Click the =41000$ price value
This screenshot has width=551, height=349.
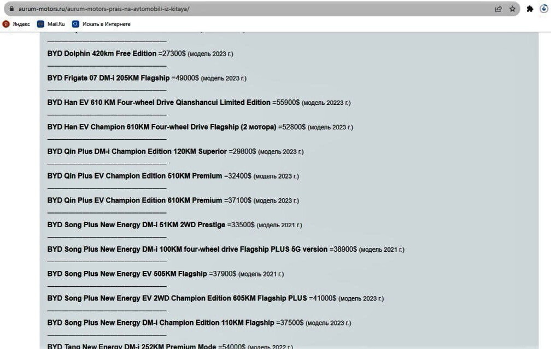pos(323,298)
